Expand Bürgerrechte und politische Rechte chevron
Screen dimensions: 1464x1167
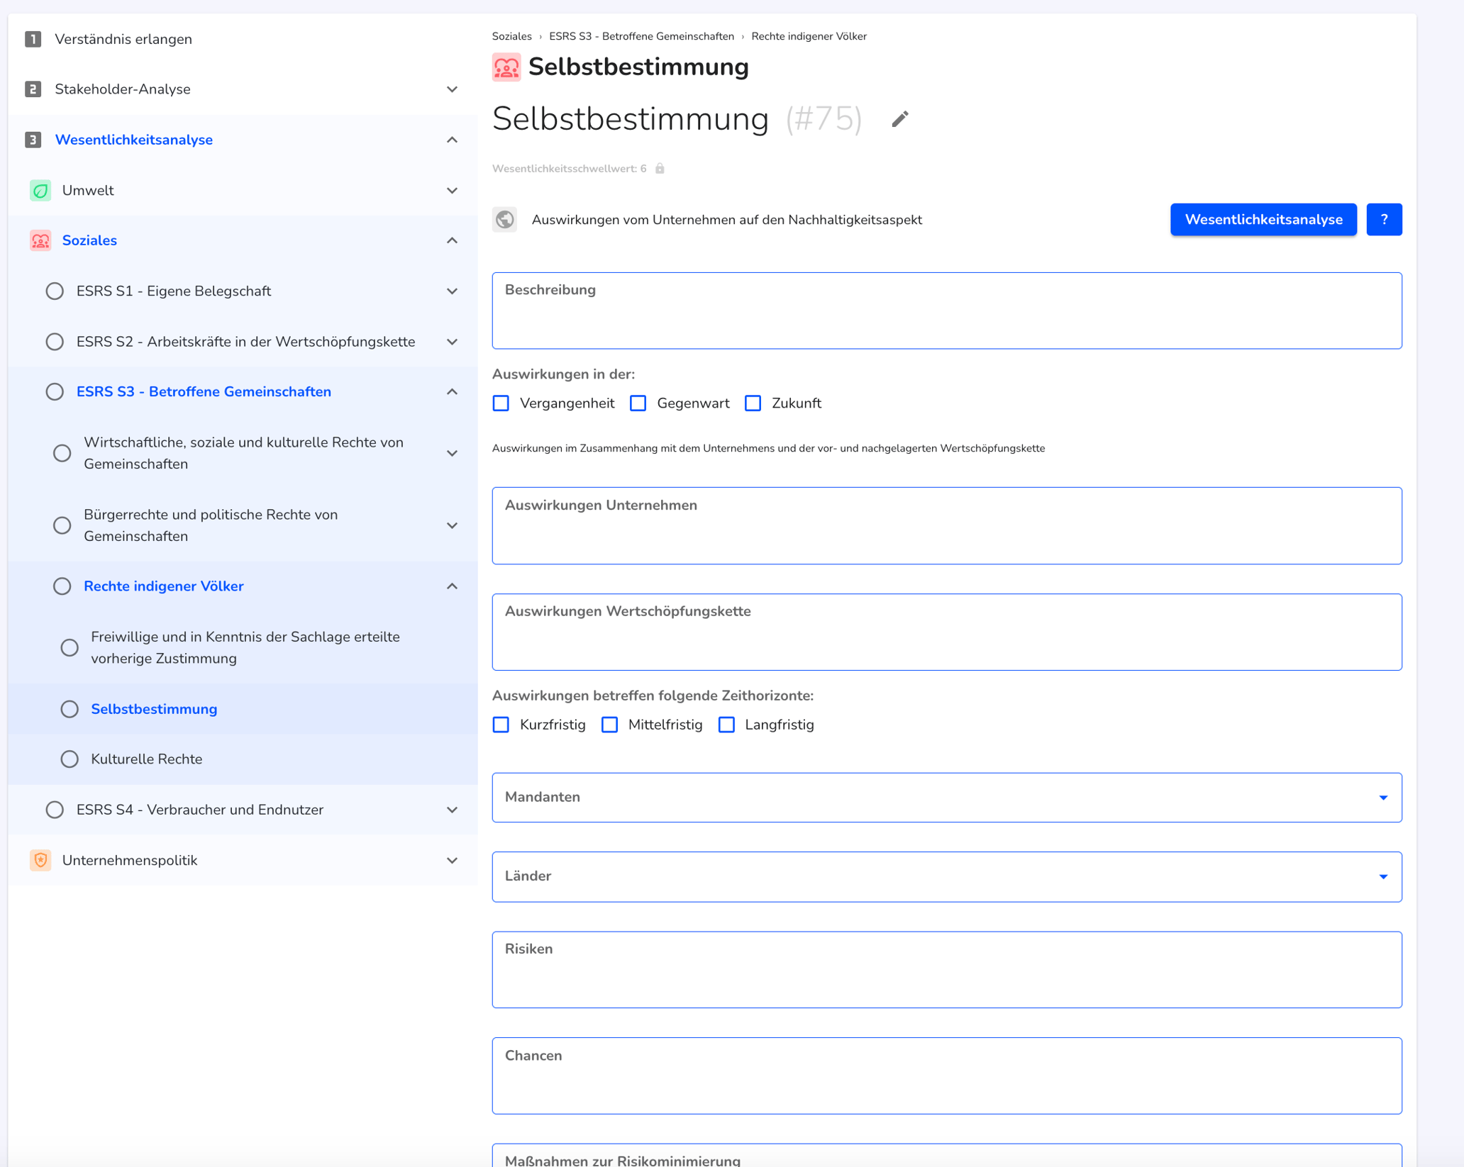[453, 525]
